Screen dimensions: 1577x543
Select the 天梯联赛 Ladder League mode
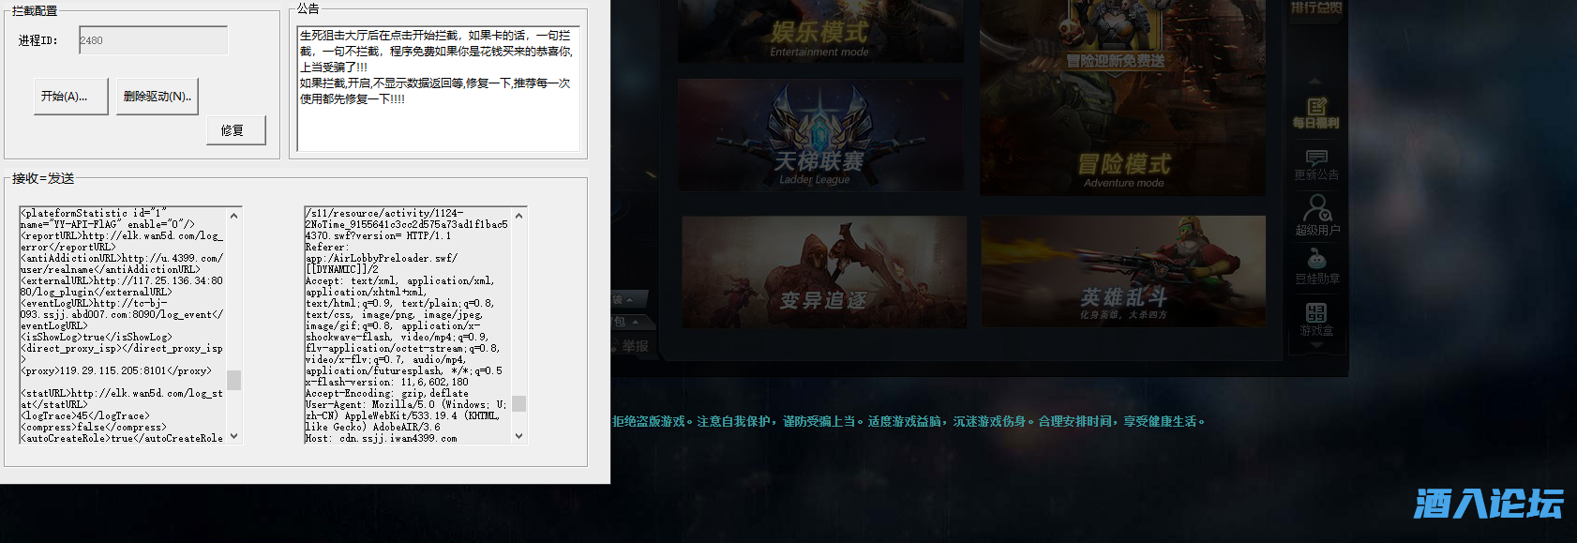tap(819, 136)
